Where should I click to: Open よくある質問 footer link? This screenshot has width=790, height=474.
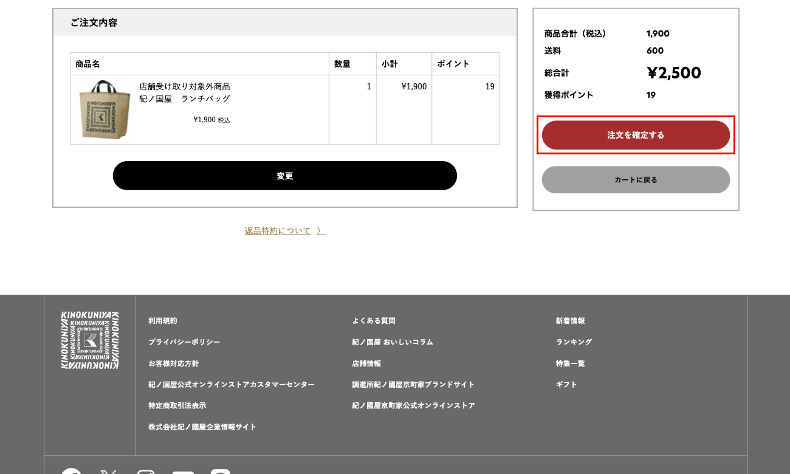point(374,321)
